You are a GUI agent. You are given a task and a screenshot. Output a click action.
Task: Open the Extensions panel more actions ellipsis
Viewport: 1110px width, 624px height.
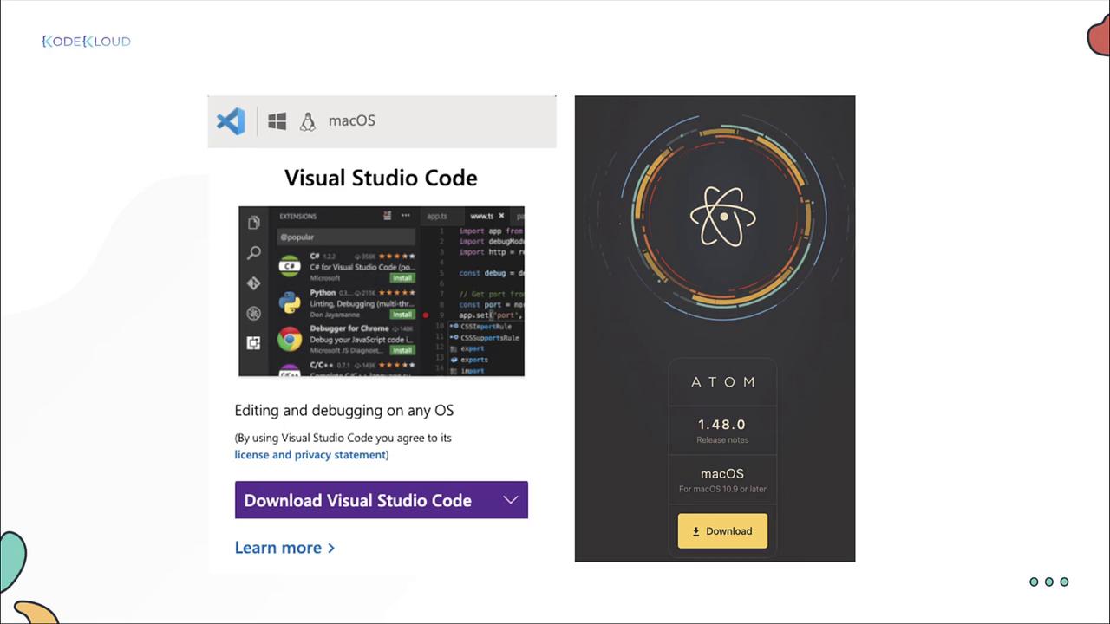[x=405, y=216]
